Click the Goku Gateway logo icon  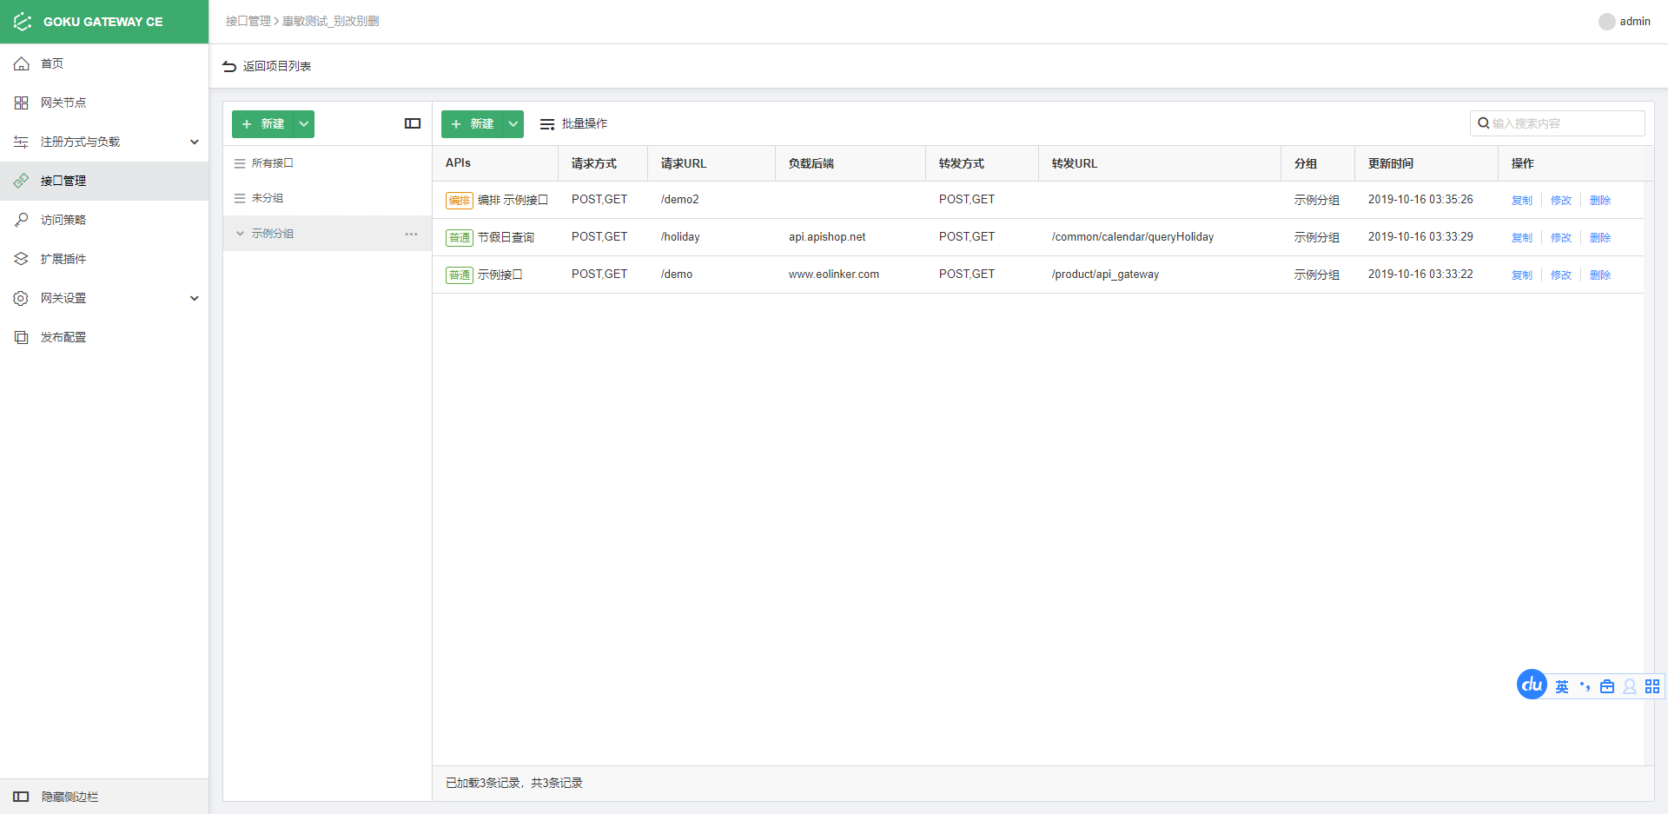point(23,22)
